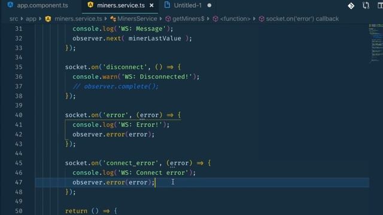Click 'WS: Disconnected!' string on line 36
Screen dimensions: 383x215
click(157, 77)
